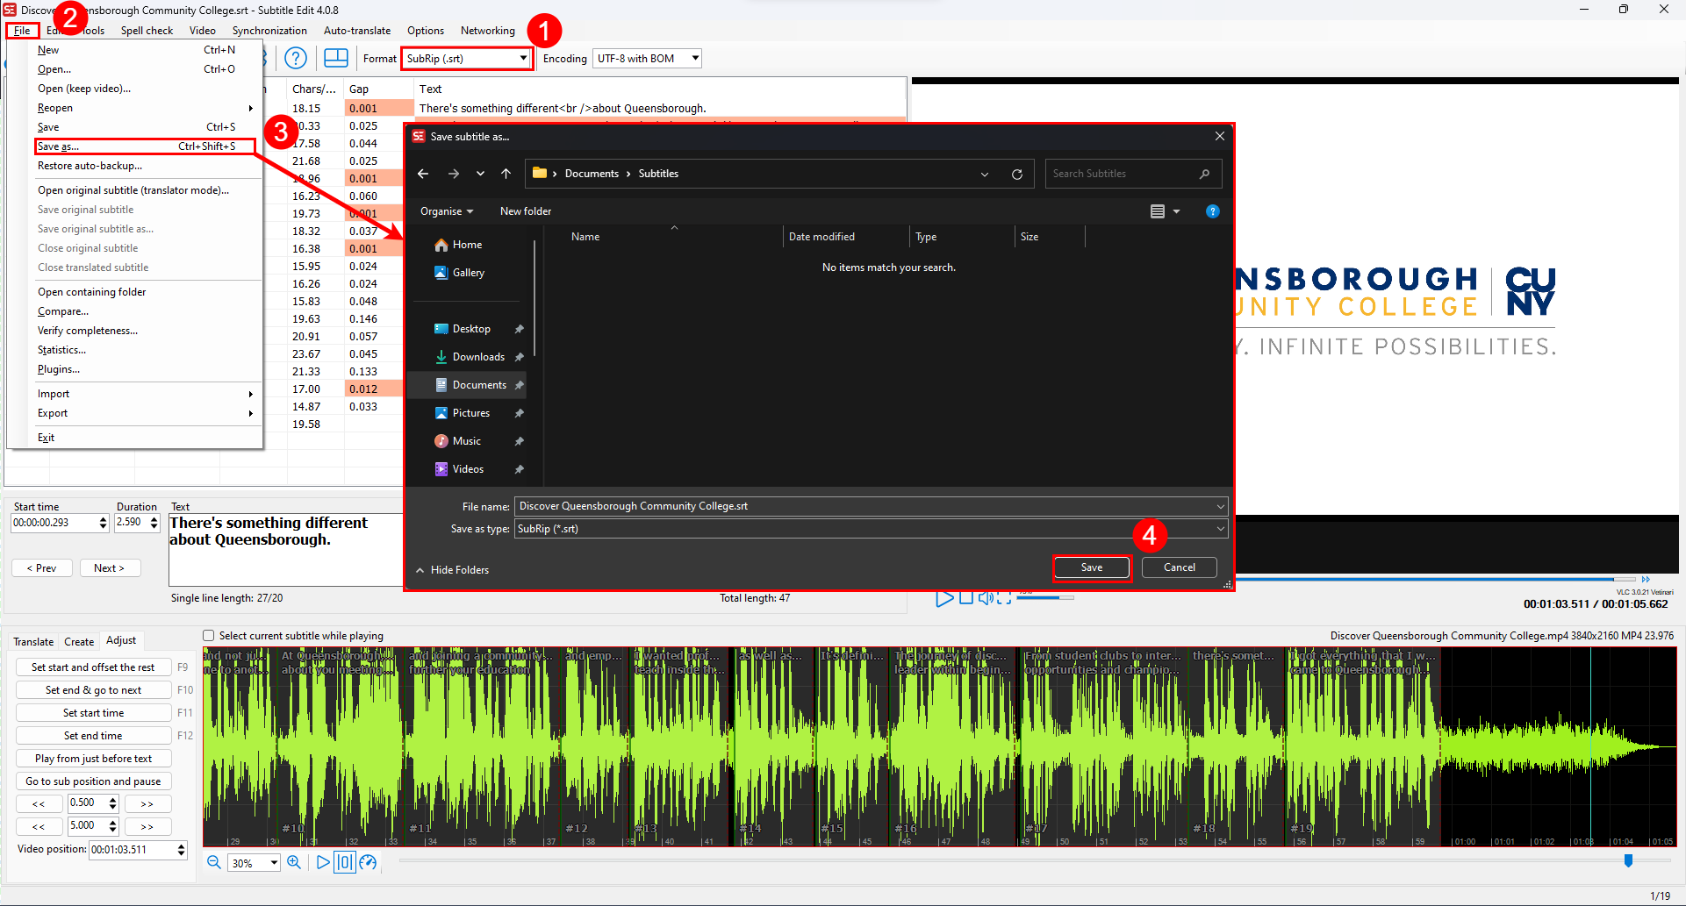Open the Downloads sidebar location
1686x906 pixels.
click(470, 357)
